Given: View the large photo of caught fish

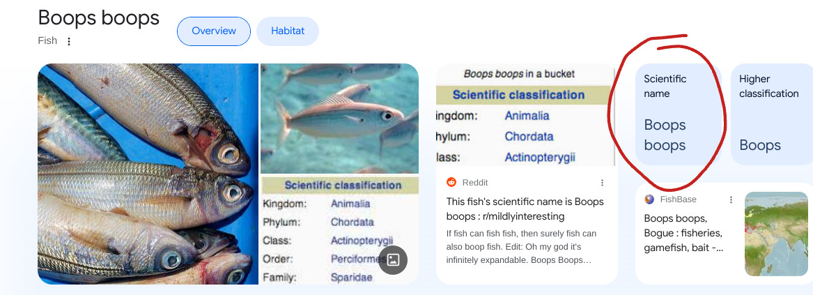Looking at the screenshot, I should point(148,174).
